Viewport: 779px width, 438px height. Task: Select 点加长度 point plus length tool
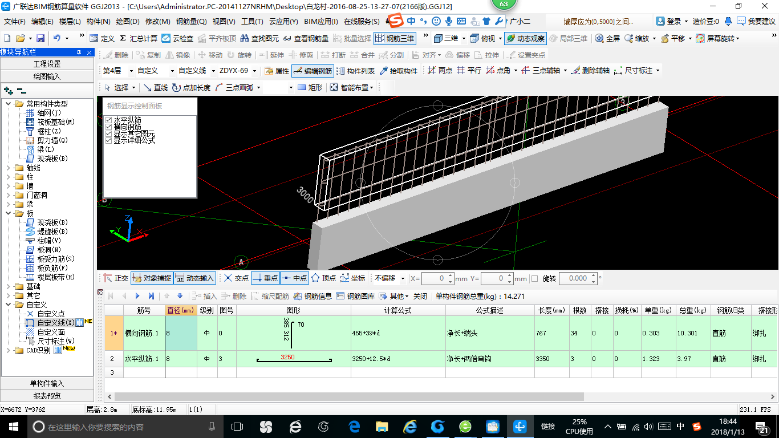click(191, 87)
